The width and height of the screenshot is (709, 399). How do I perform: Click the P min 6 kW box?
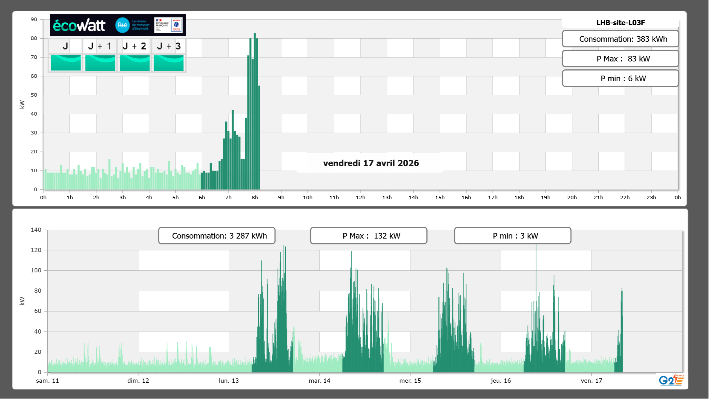click(x=620, y=78)
